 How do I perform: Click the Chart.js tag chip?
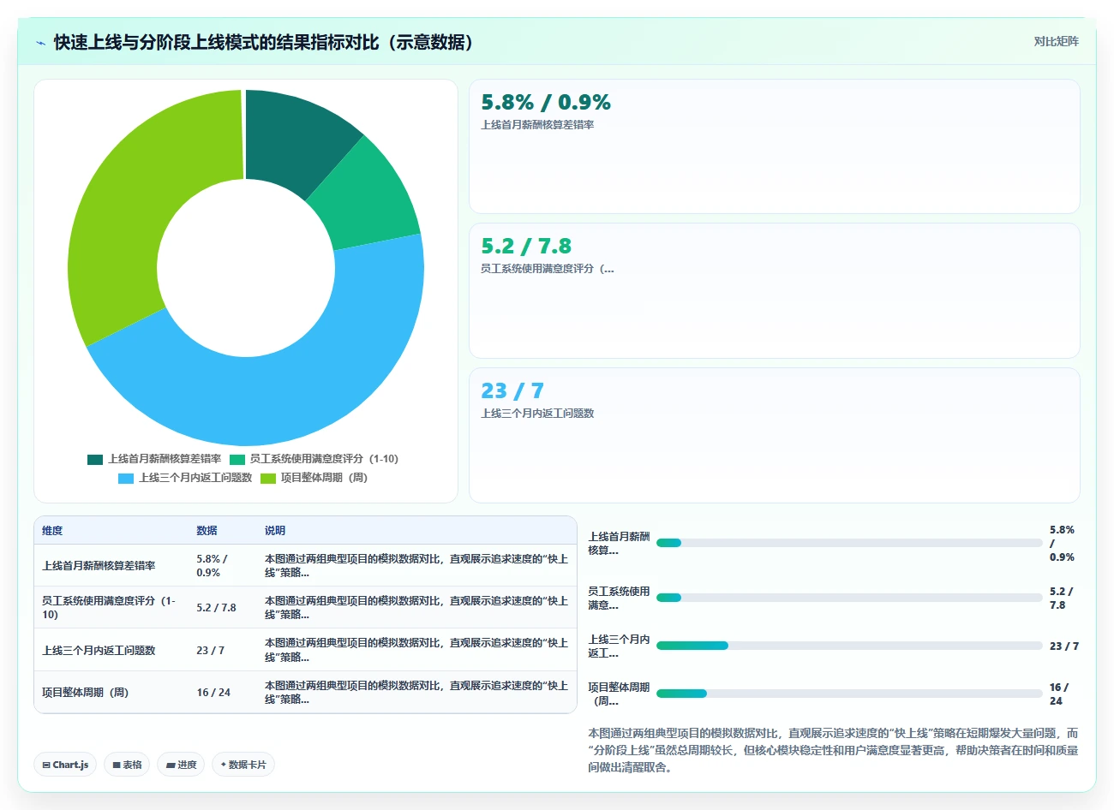pyautogui.click(x=65, y=765)
